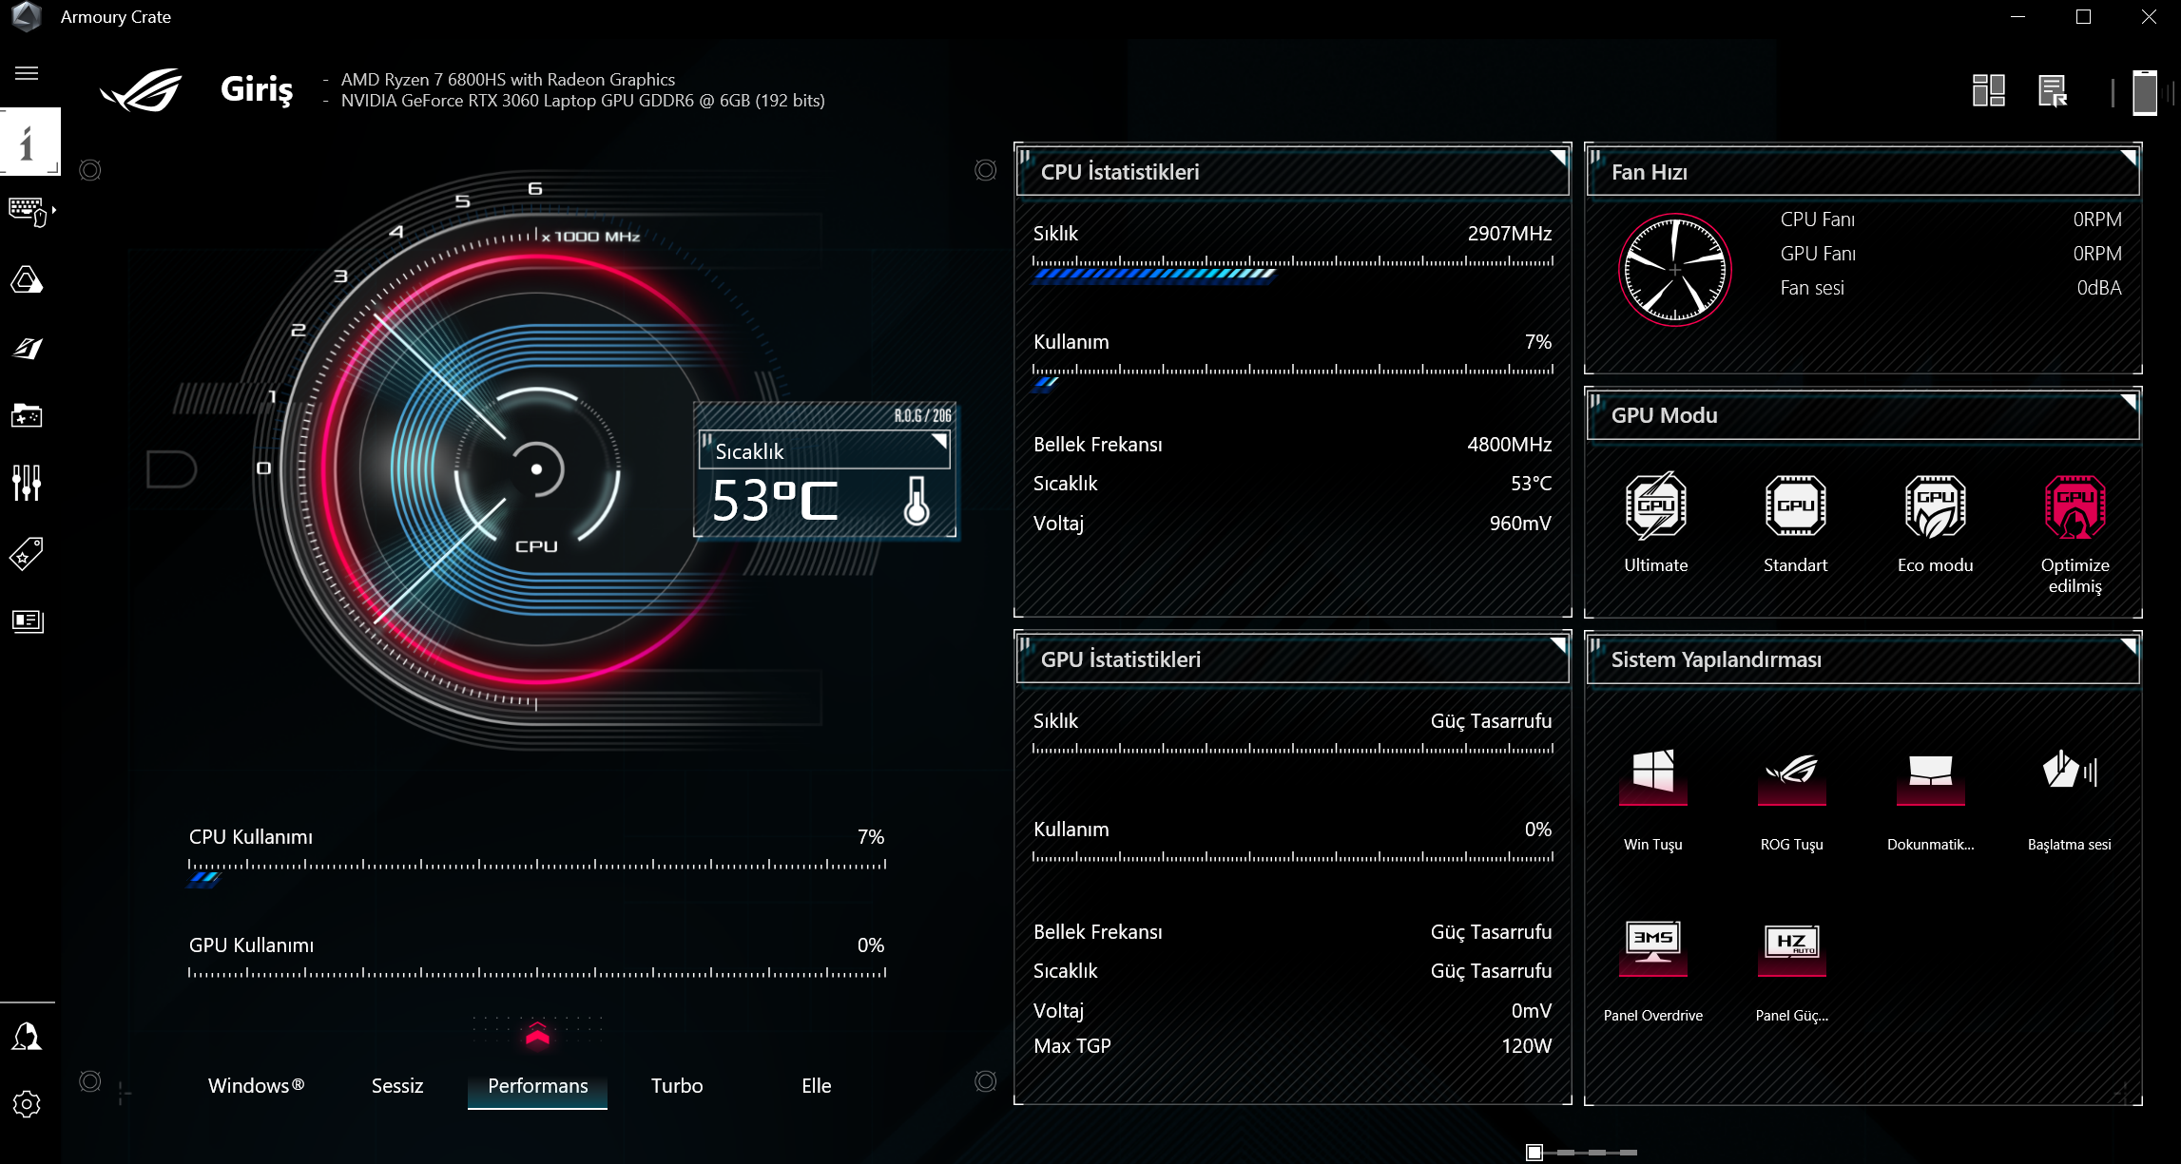Screen dimensions: 2181x1164
Task: Open Game Library folder icon
Action: tap(27, 415)
